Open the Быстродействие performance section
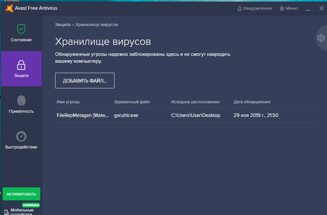The height and width of the screenshot is (215, 327). coord(21,140)
